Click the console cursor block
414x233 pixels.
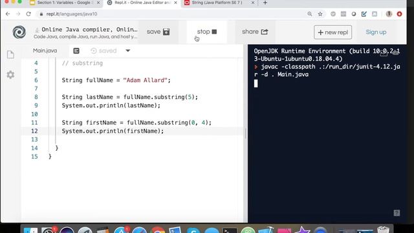(x=256, y=83)
